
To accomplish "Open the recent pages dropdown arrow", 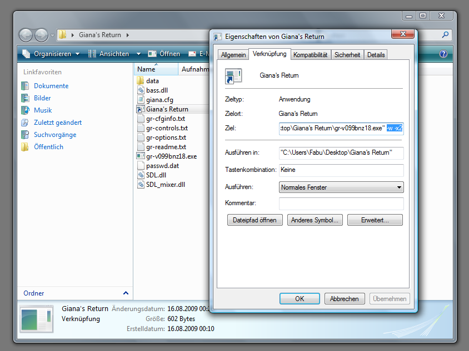I will point(52,35).
